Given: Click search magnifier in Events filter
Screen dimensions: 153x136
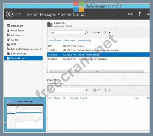Looking at the screenshot, I should 86,90.
